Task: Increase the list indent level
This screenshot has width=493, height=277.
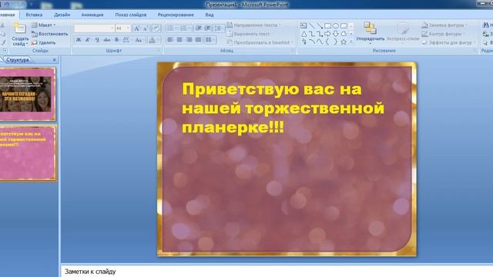Action: pos(207,28)
